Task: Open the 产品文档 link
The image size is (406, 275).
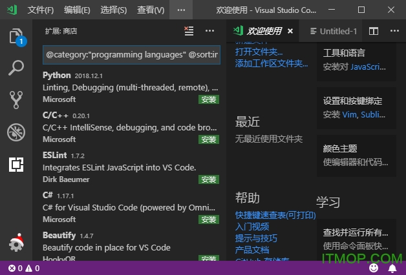Action: click(x=252, y=250)
